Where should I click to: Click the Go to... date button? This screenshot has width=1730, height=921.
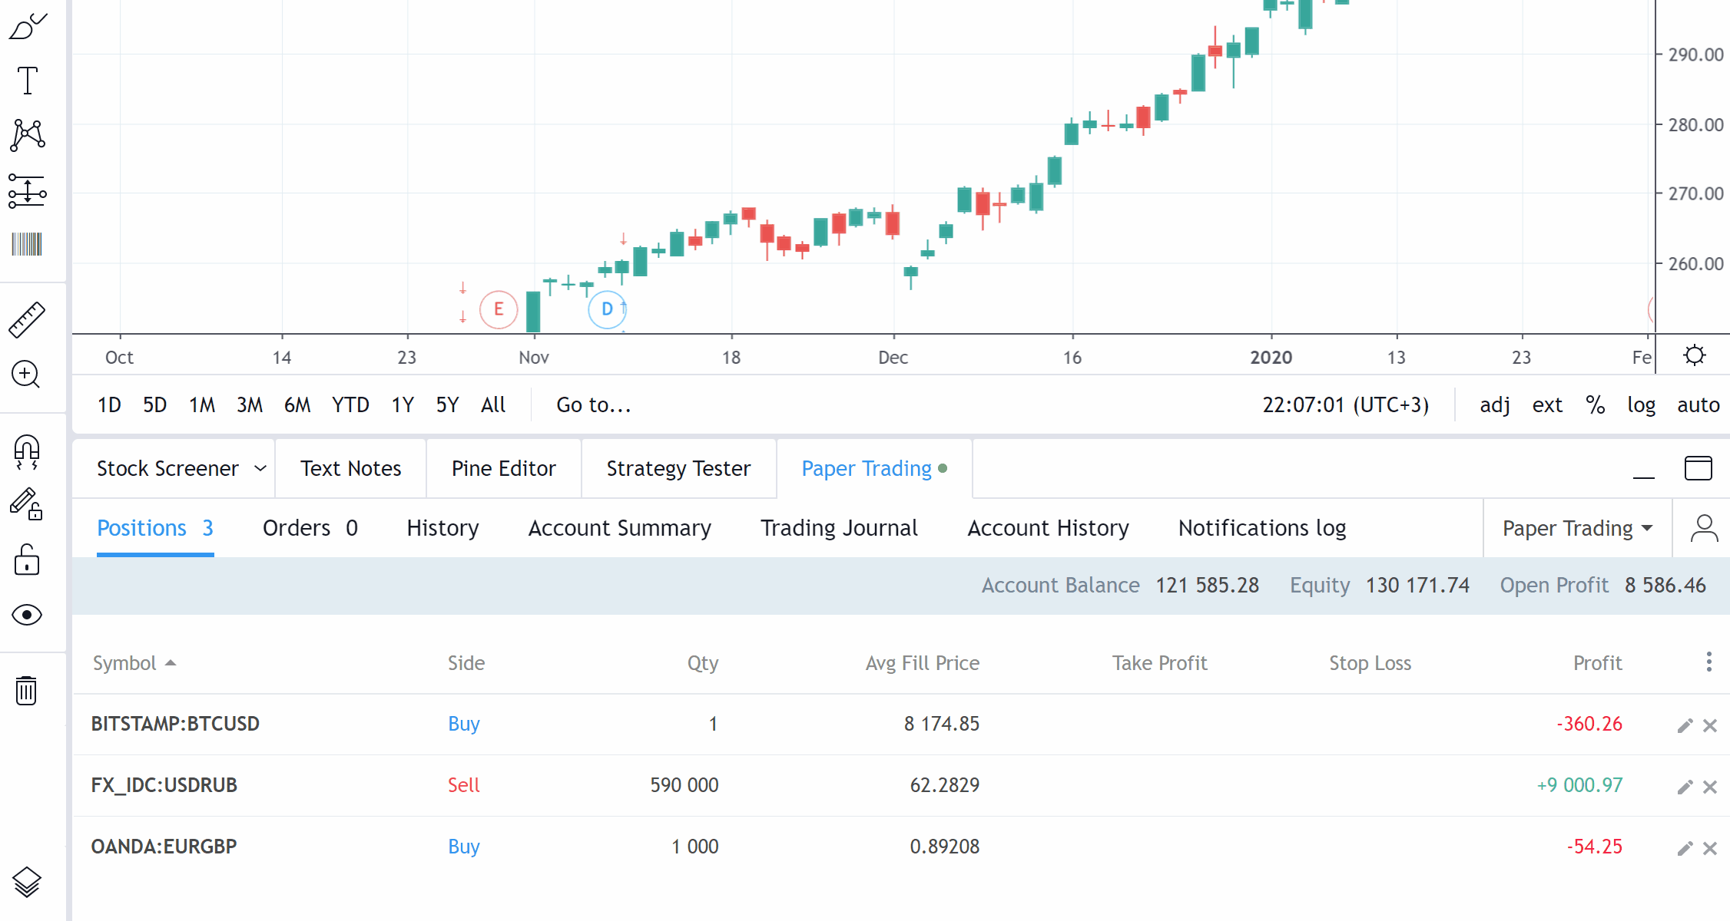coord(593,405)
